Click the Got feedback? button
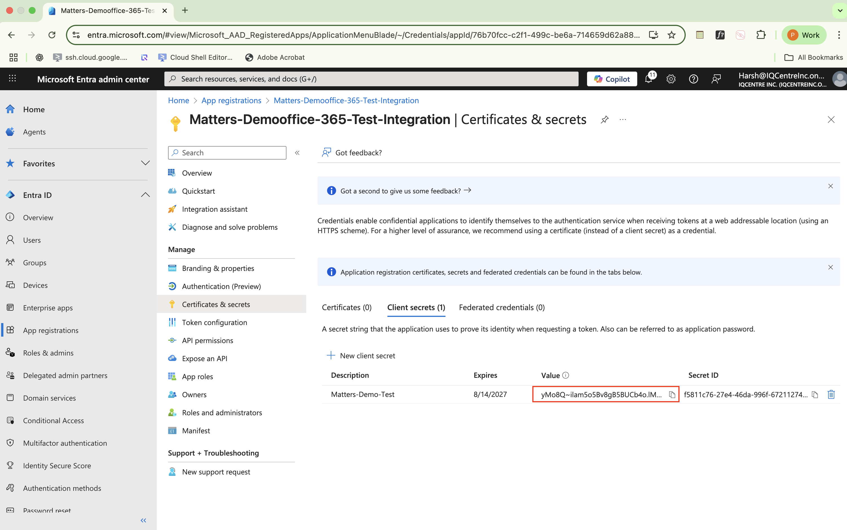 click(352, 153)
